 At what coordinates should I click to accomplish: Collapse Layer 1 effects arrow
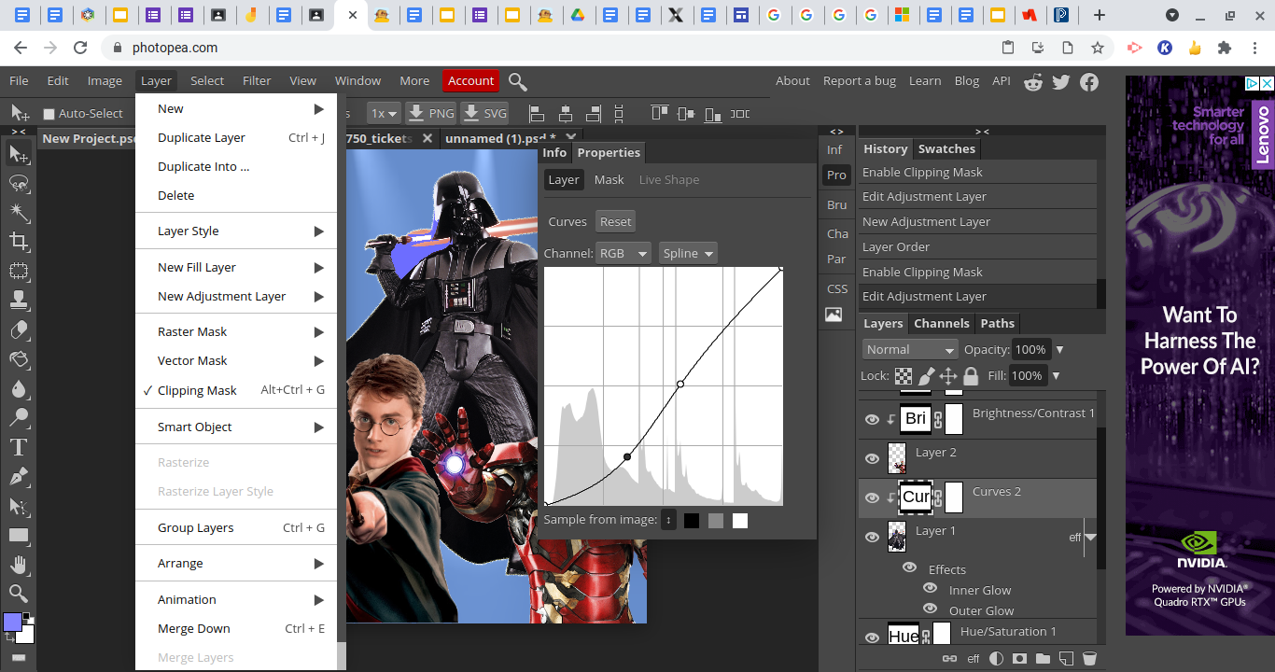point(1090,538)
